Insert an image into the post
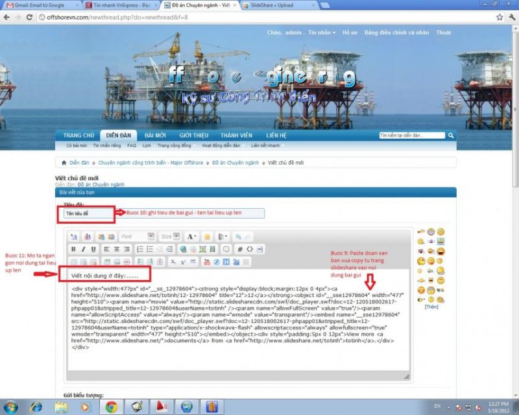This screenshot has width=519, height=415. (x=202, y=249)
